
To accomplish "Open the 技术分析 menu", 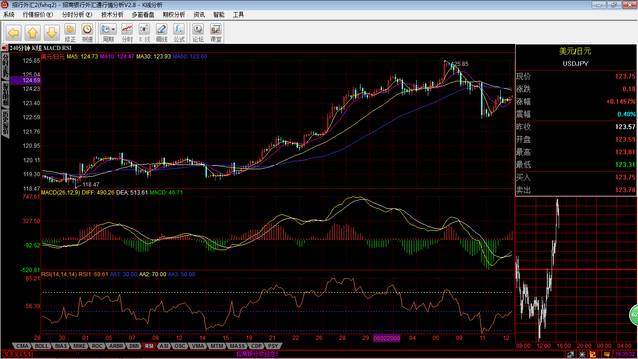I will pyautogui.click(x=112, y=14).
